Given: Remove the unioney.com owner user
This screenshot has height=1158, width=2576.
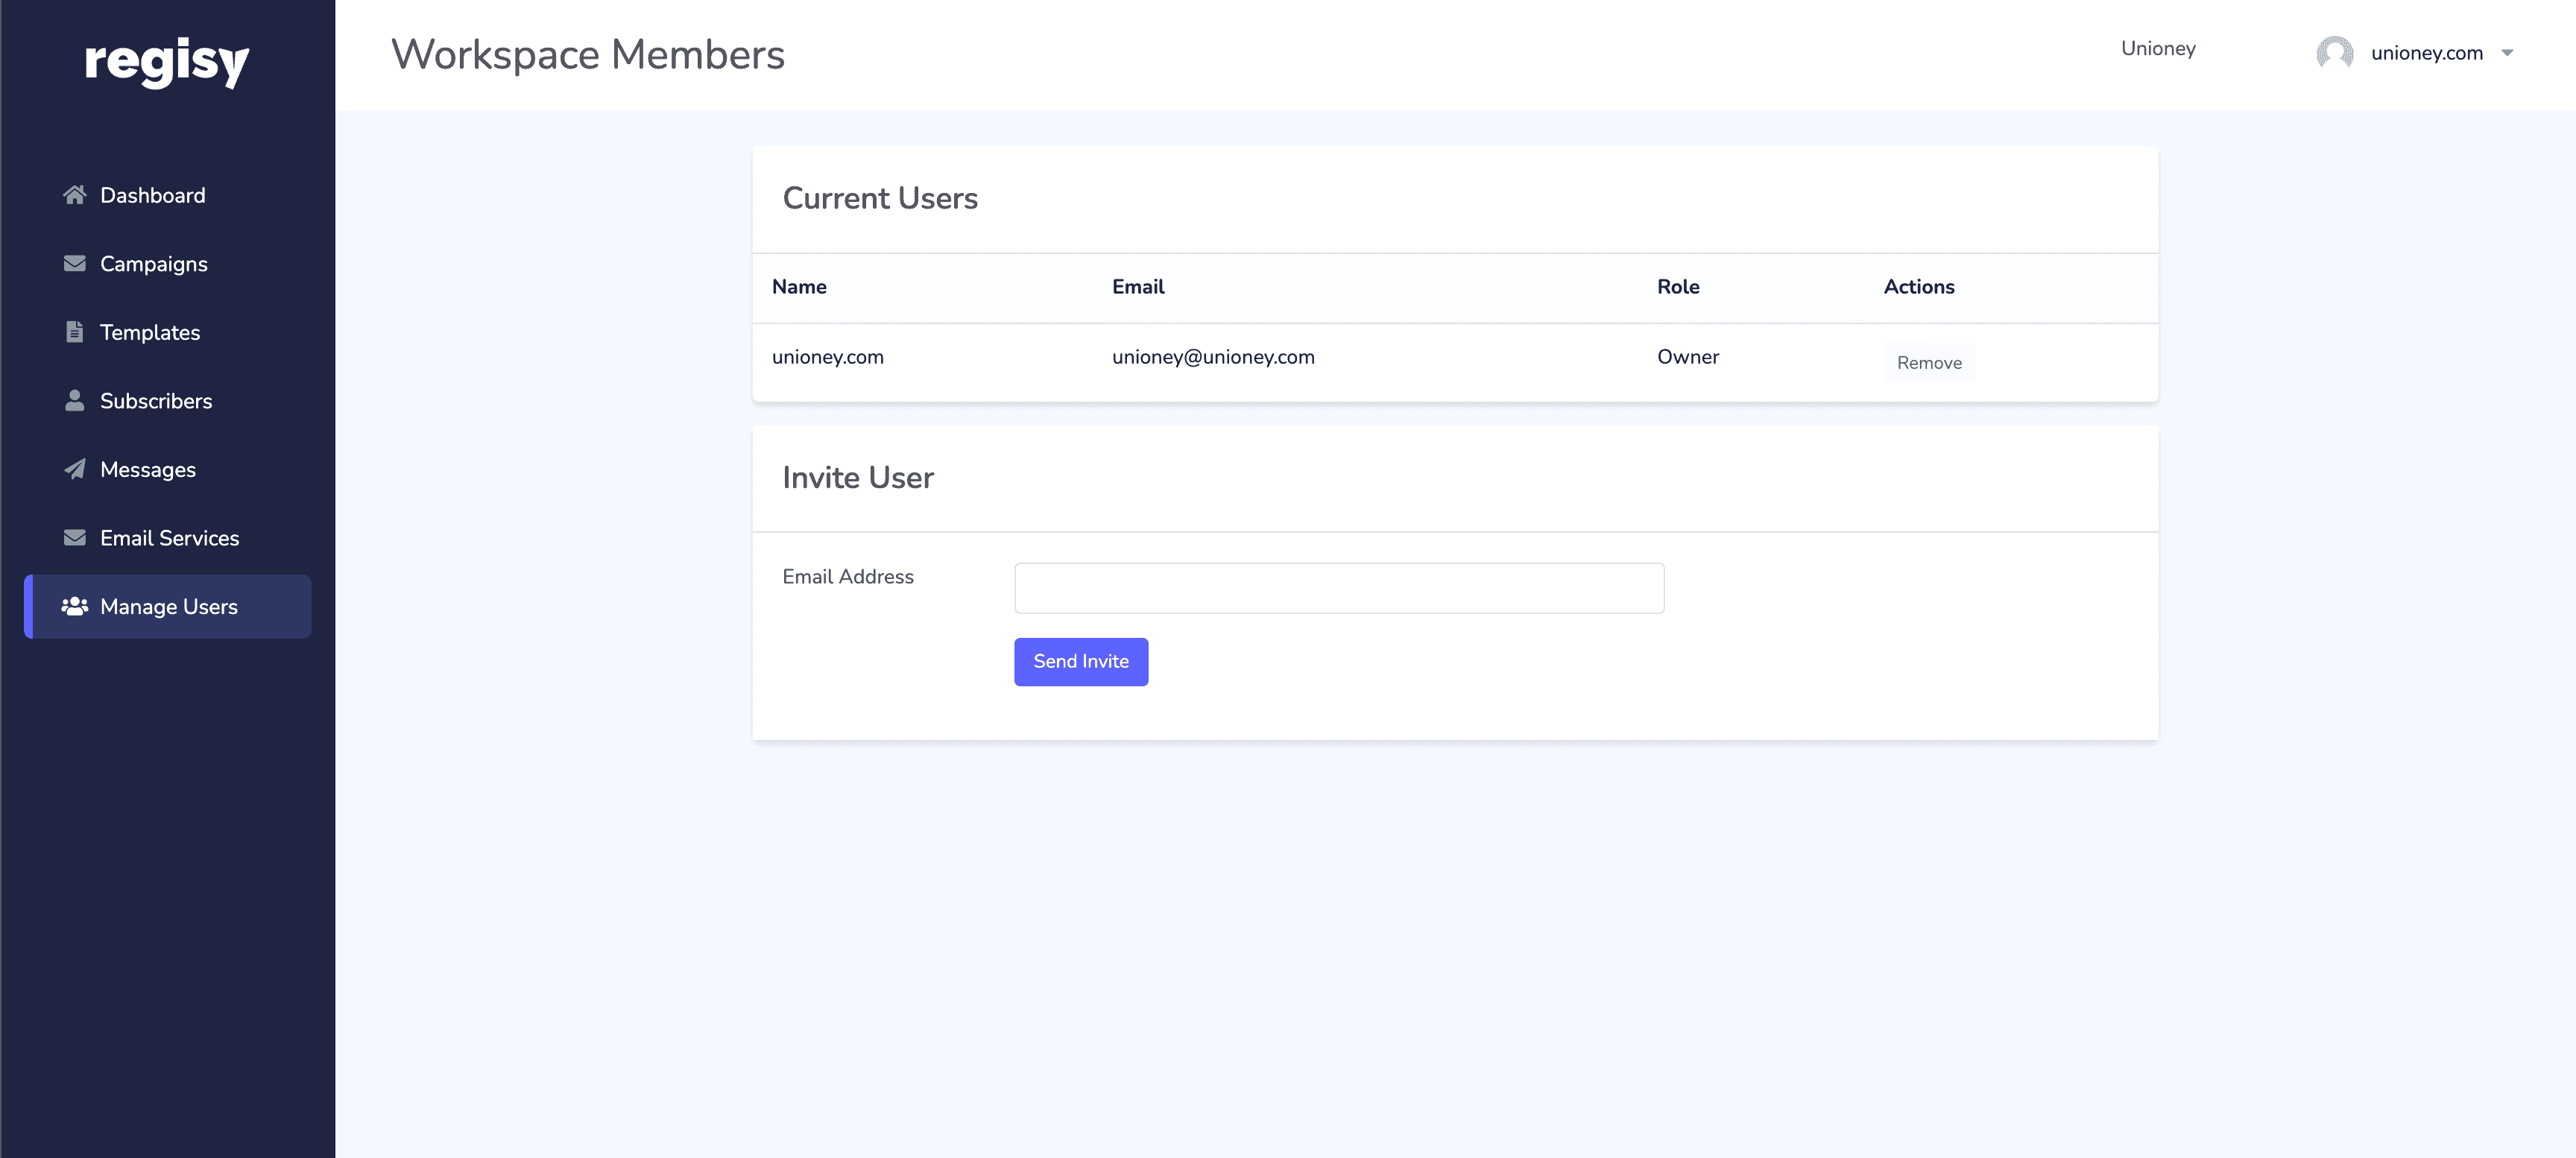Looking at the screenshot, I should 1928,363.
